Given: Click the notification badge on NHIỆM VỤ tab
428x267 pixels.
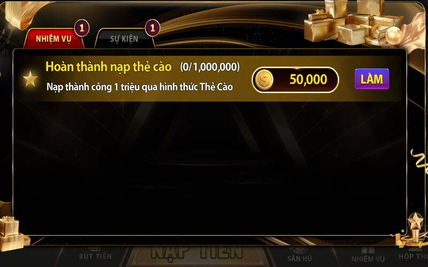Looking at the screenshot, I should (x=82, y=28).
